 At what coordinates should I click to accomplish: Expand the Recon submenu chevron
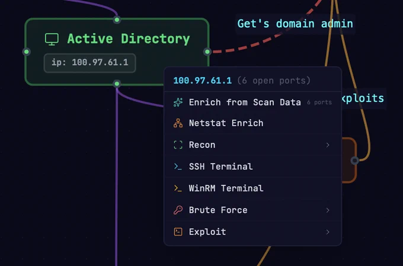point(328,145)
